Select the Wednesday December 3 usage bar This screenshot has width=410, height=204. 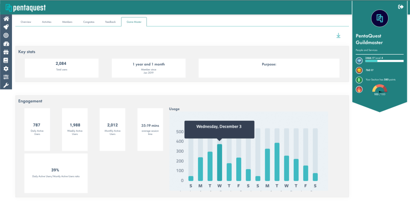pos(220,163)
